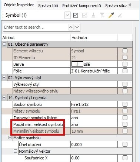The image size is (140, 162).
Task: Open the Správa situa… tab
Action: (x=116, y=6)
